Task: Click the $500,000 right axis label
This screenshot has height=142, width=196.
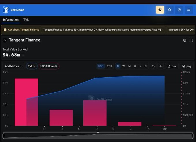Action: pyautogui.click(x=188, y=115)
